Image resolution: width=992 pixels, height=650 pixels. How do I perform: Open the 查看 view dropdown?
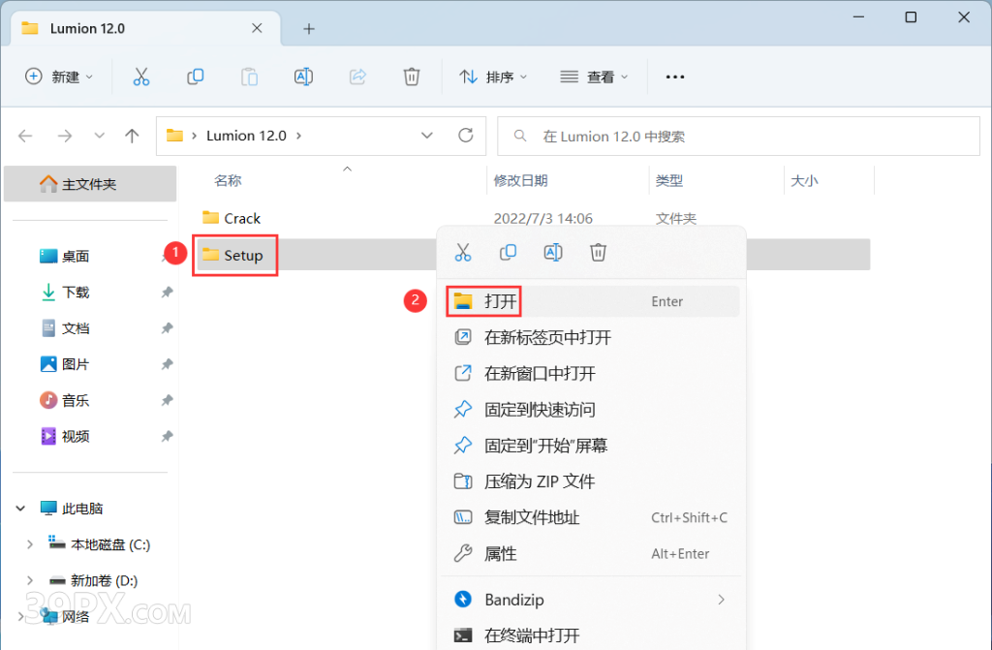click(x=595, y=76)
